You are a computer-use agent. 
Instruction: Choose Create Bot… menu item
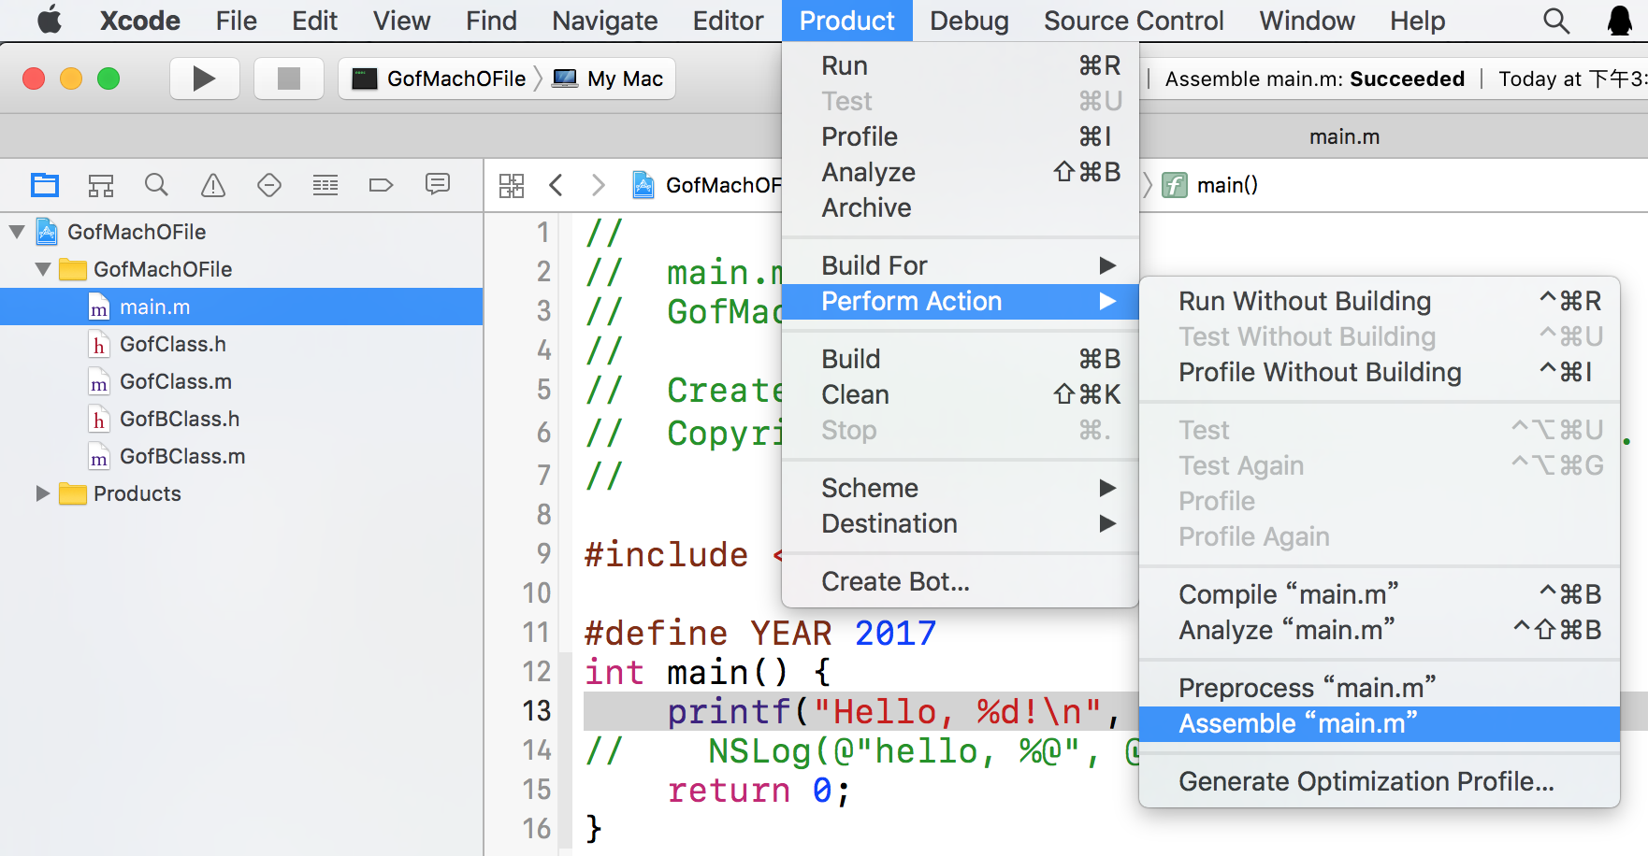click(960, 581)
